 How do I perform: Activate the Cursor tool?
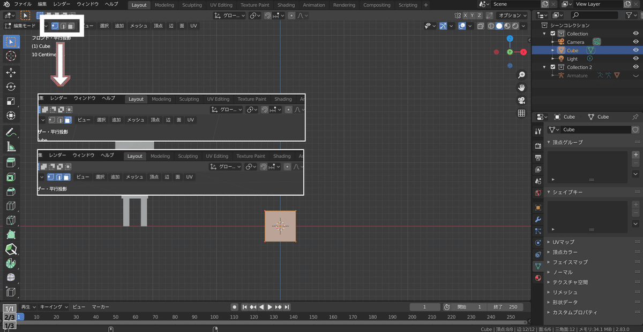point(11,56)
